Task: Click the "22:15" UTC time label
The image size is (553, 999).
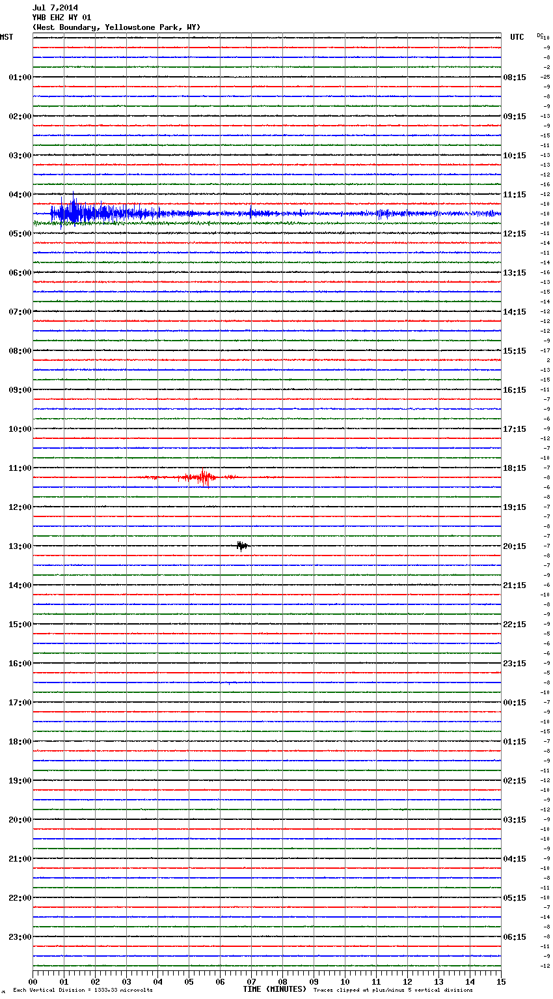Action: [x=515, y=625]
